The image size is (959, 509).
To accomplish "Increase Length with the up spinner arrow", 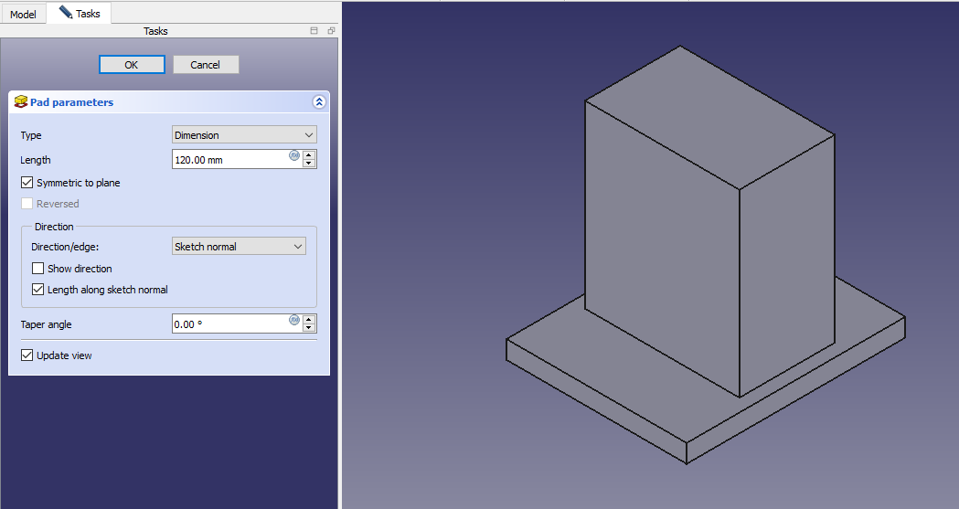I will pos(309,155).
